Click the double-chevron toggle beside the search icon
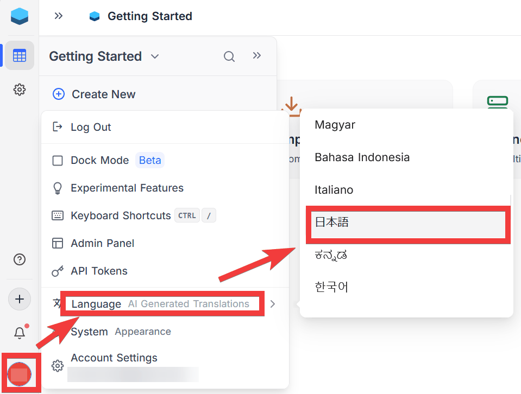The image size is (521, 394). pyautogui.click(x=257, y=55)
